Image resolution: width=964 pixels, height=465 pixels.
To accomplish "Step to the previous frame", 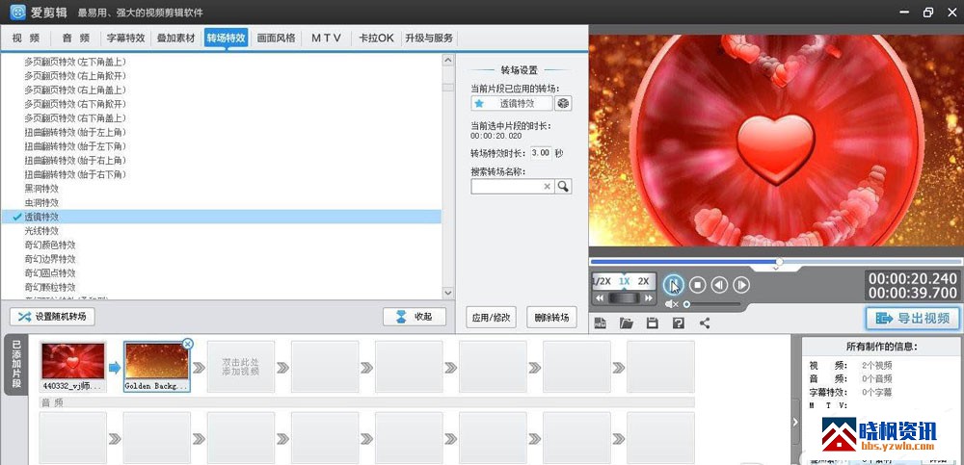I will pyautogui.click(x=719, y=284).
